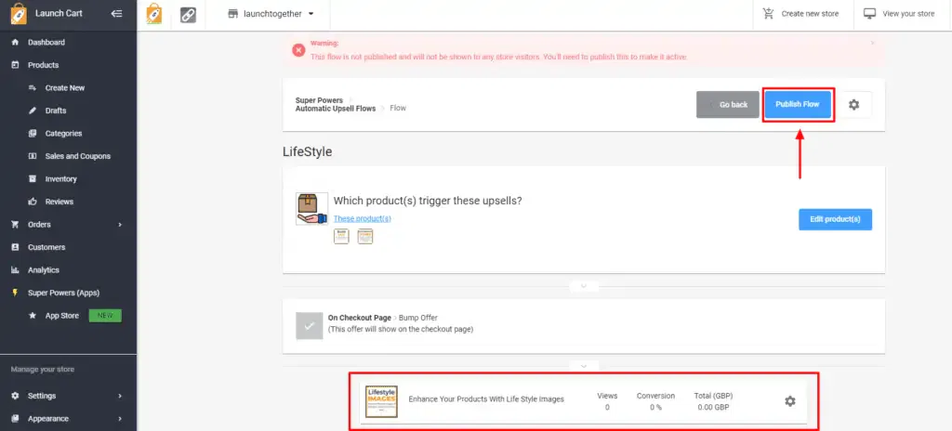The width and height of the screenshot is (952, 431).
Task: Click the cart icon beside Orders
Action: pyautogui.click(x=15, y=225)
